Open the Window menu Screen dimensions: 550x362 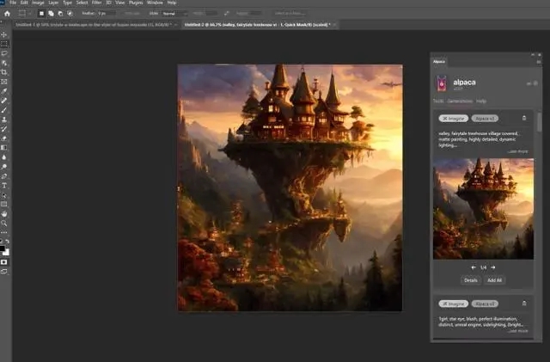[x=155, y=3]
